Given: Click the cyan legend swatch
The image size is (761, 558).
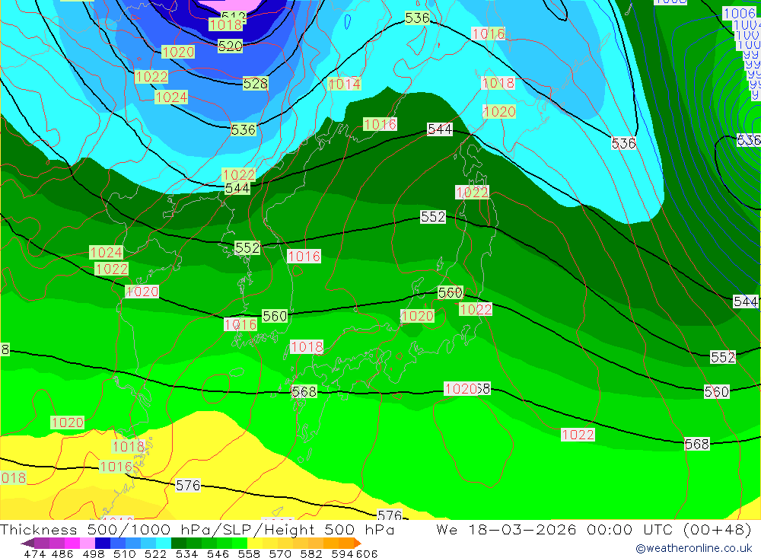Looking at the screenshot, I should coord(164,543).
